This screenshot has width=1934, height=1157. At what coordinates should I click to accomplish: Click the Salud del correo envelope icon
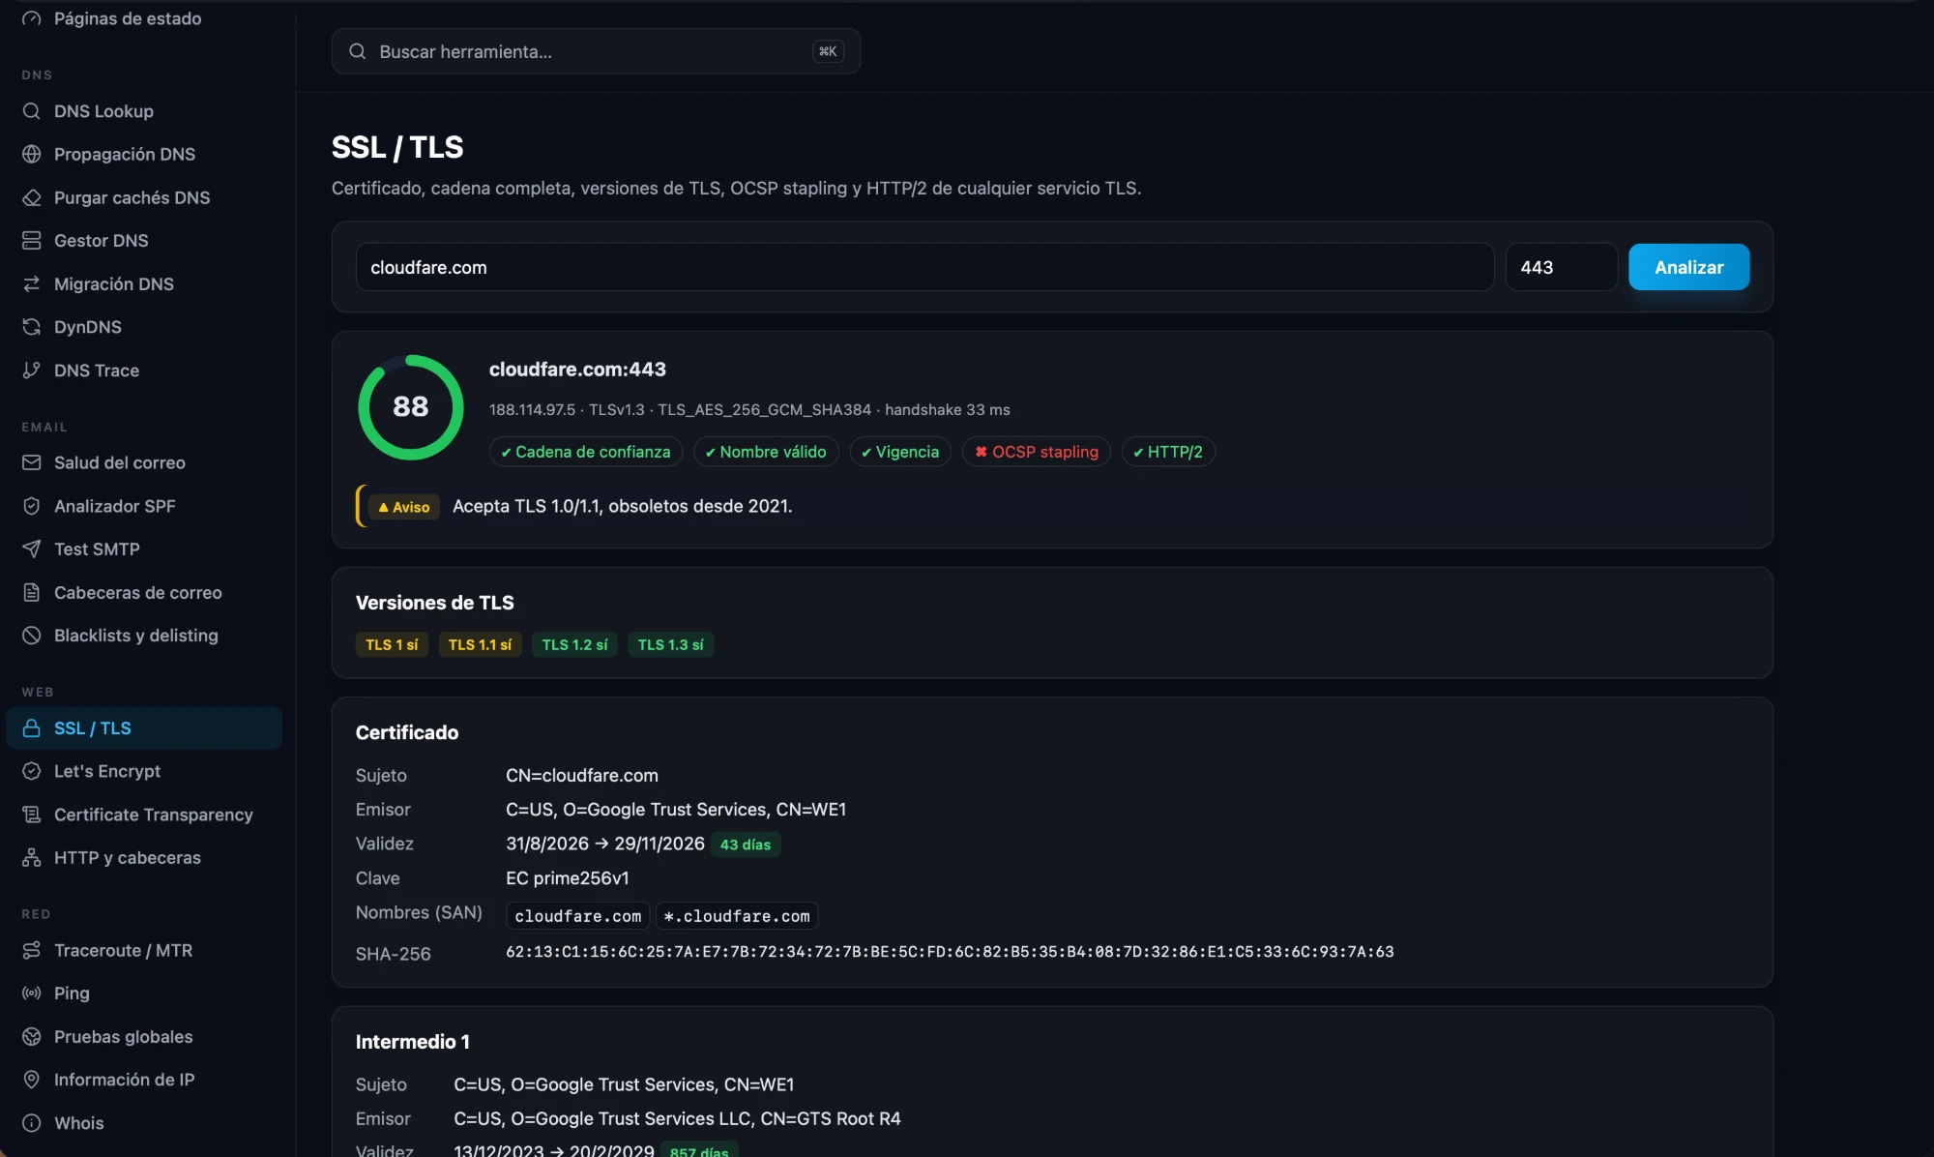(32, 462)
